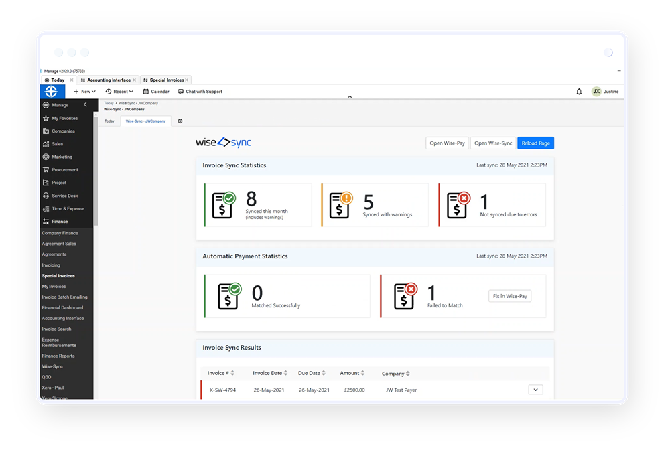Open Invoice Search in sidebar

pos(56,329)
